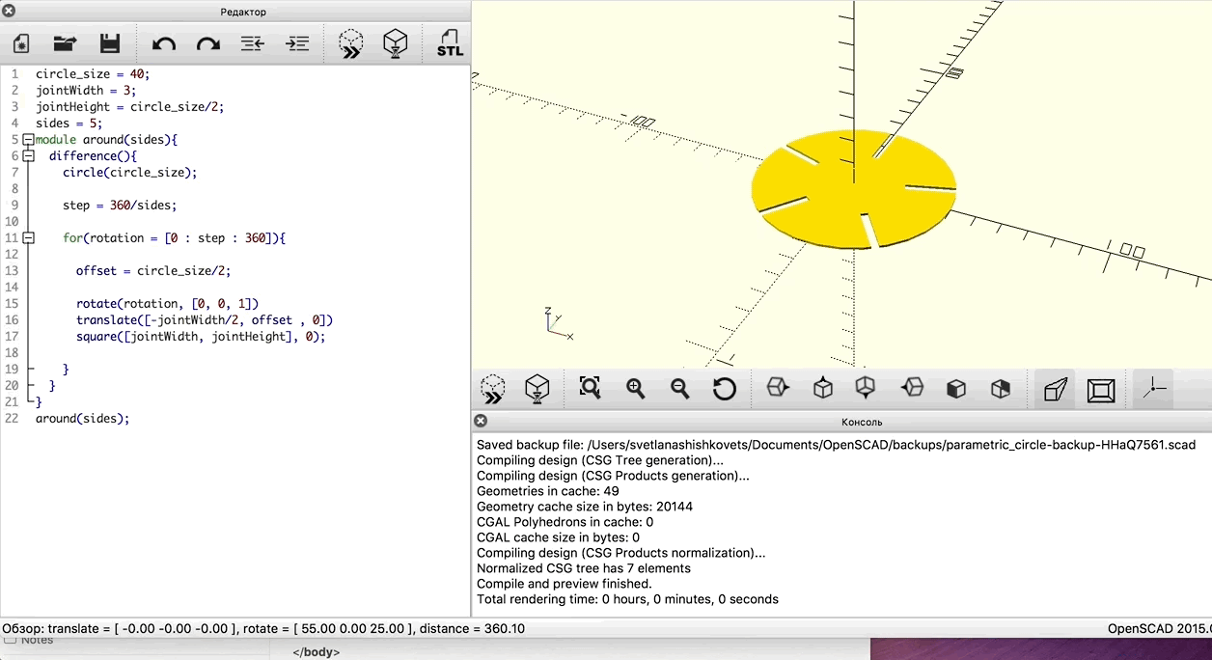Switch to top view

pos(822,388)
